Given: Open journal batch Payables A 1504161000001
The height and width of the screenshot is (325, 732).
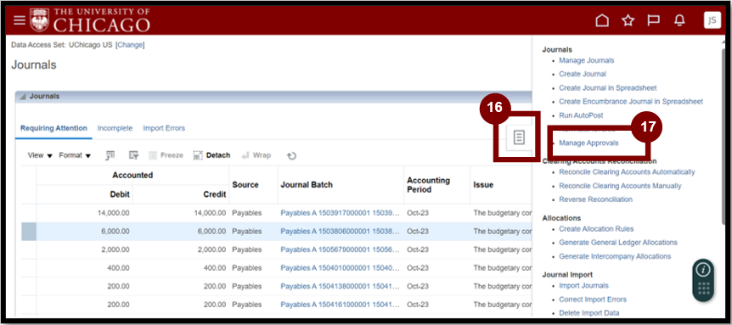Looking at the screenshot, I should click(340, 305).
